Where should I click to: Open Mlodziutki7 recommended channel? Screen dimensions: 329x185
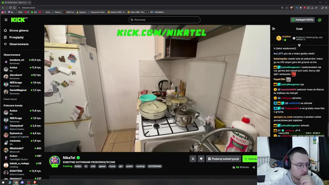[x=22, y=150]
